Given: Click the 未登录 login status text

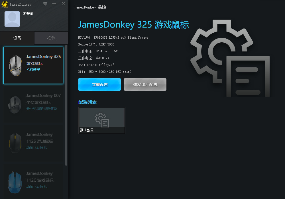Looking at the screenshot, I should [28, 13].
